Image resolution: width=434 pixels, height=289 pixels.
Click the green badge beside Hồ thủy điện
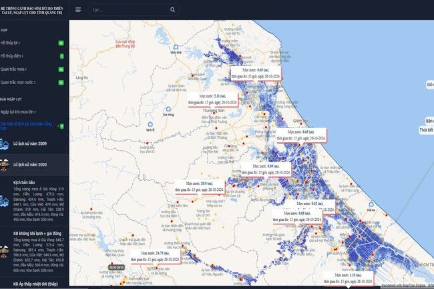pyautogui.click(x=61, y=56)
